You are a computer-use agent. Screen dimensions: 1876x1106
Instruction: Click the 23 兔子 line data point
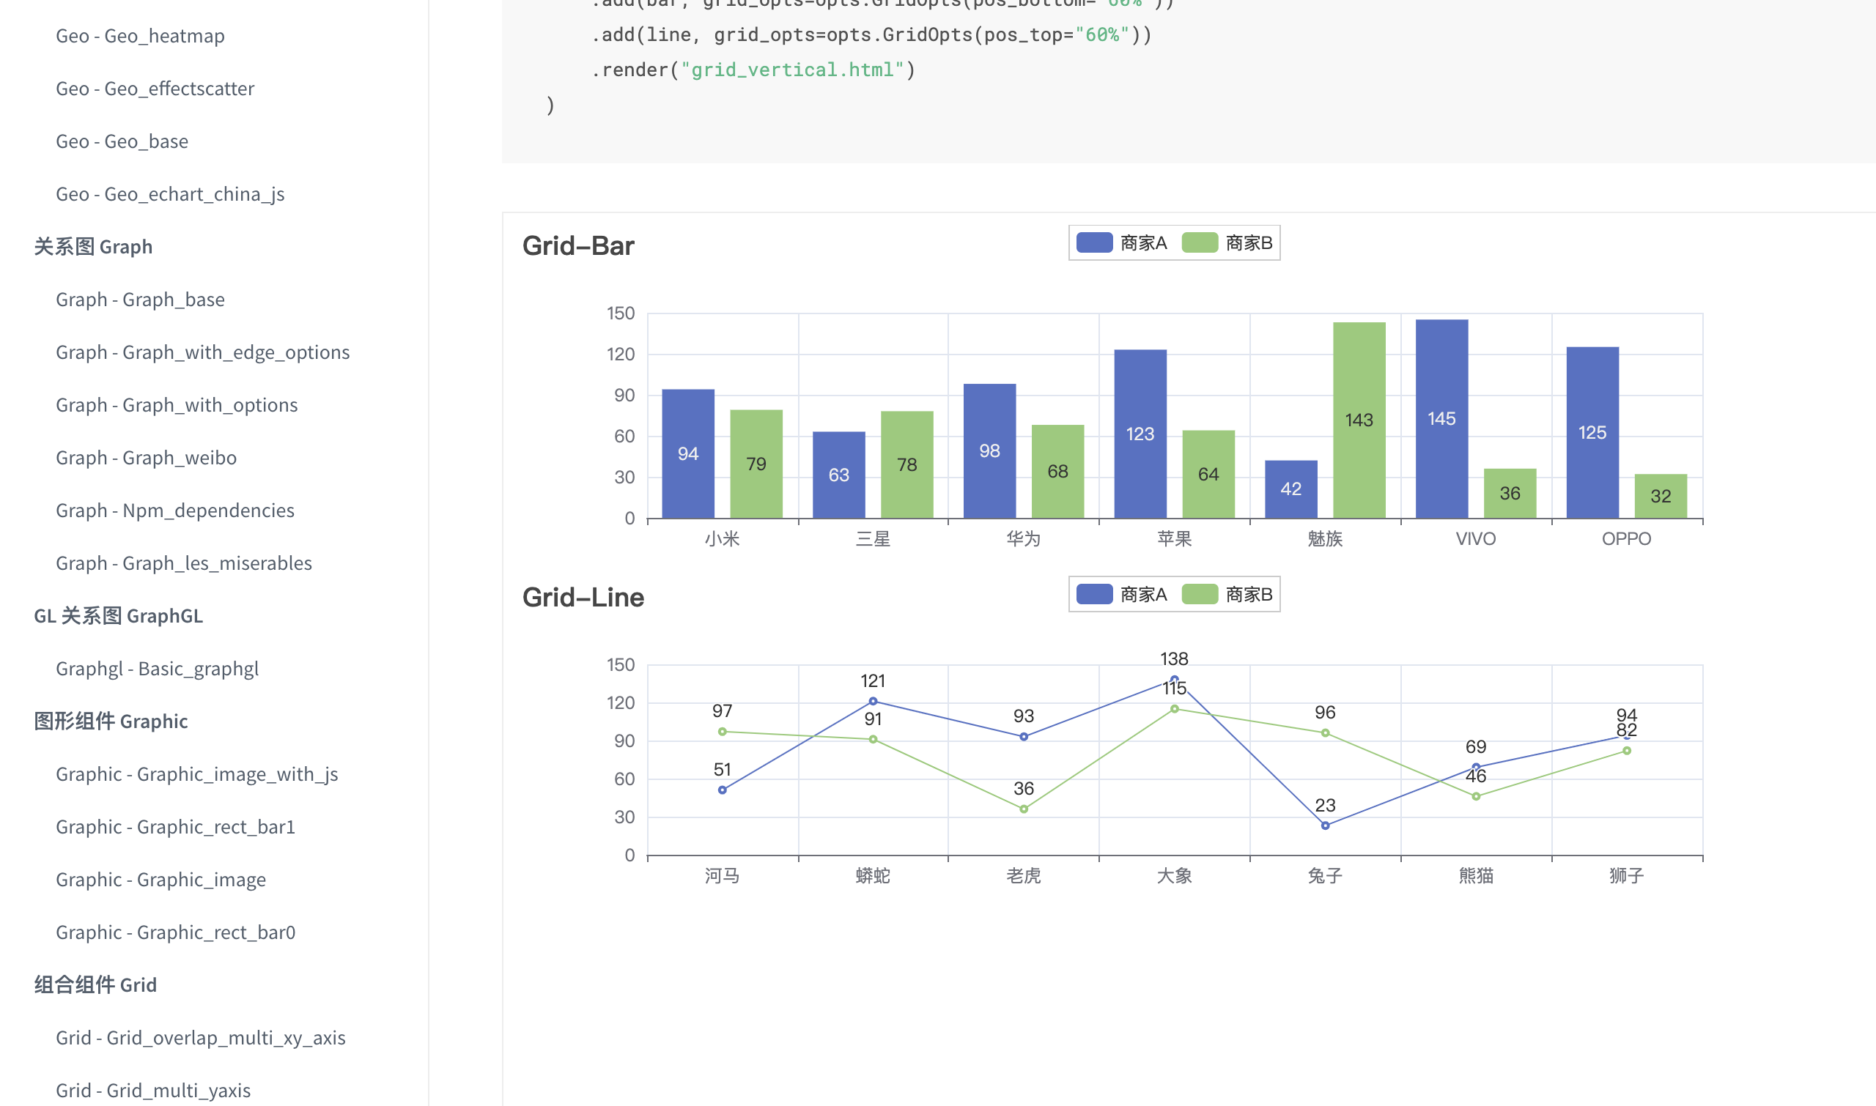click(1325, 825)
